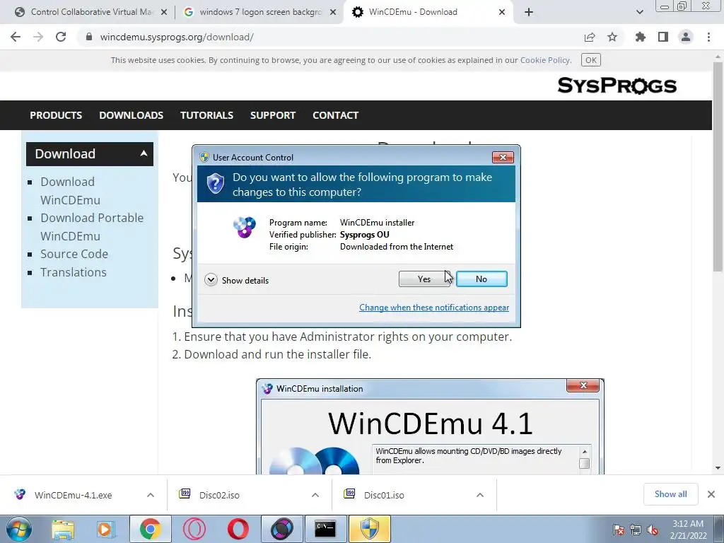Screen dimensions: 724x543
Task: Bookmark this page with the star icon
Action: coord(612,37)
